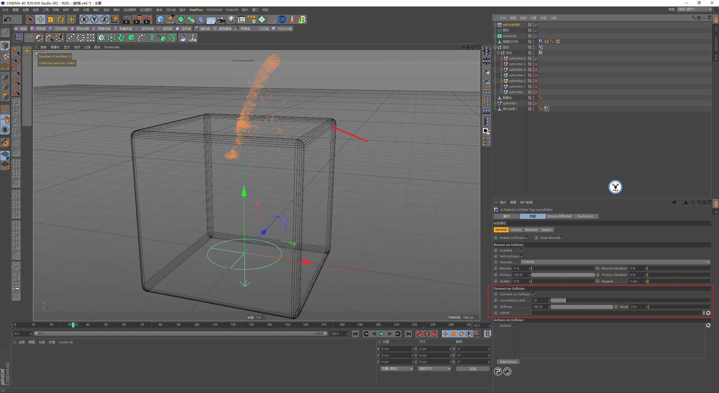This screenshot has height=393, width=719.
Task: Switch to the Exclusions tab
Action: pos(585,216)
